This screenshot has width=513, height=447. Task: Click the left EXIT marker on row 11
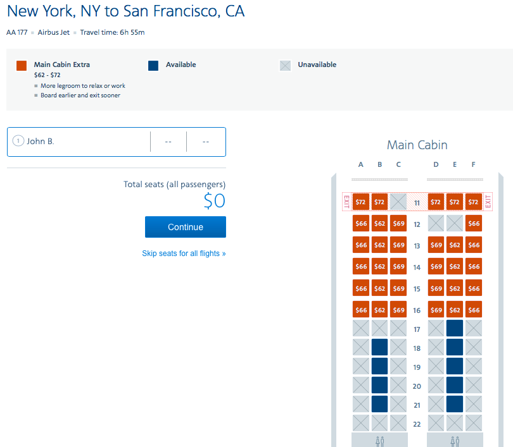(x=347, y=202)
